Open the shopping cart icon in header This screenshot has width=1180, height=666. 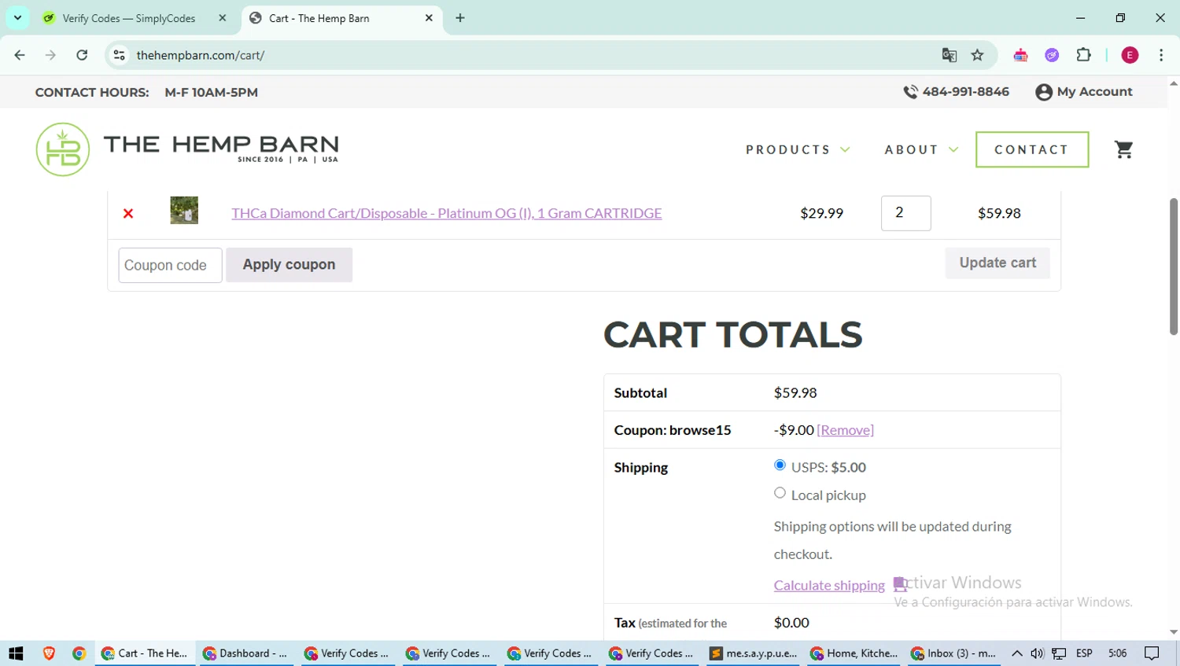(x=1124, y=149)
